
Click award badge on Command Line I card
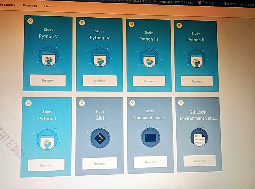coord(132,103)
